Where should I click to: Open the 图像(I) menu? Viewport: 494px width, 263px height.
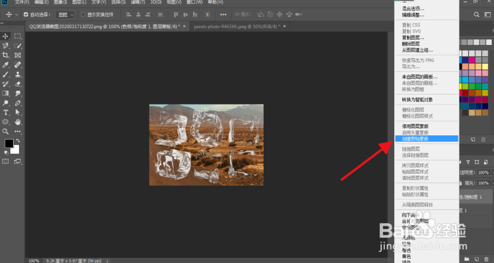click(x=60, y=2)
